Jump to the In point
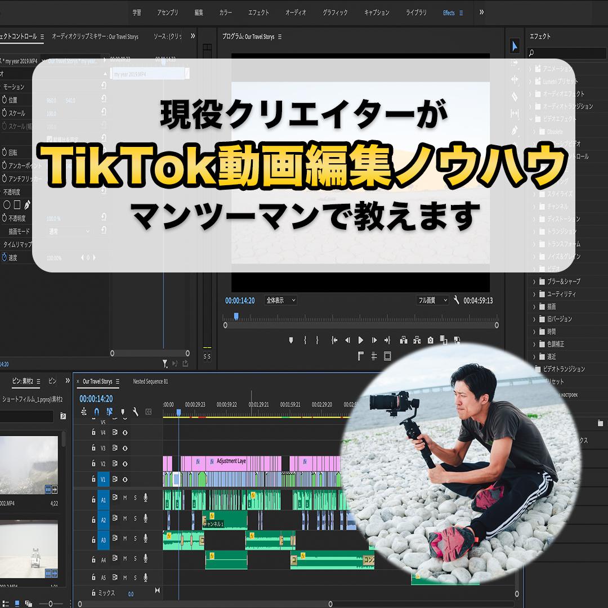Image resolution: width=608 pixels, height=608 pixels. coord(334,341)
